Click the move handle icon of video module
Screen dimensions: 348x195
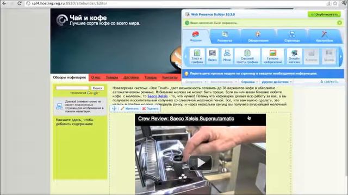(114, 108)
